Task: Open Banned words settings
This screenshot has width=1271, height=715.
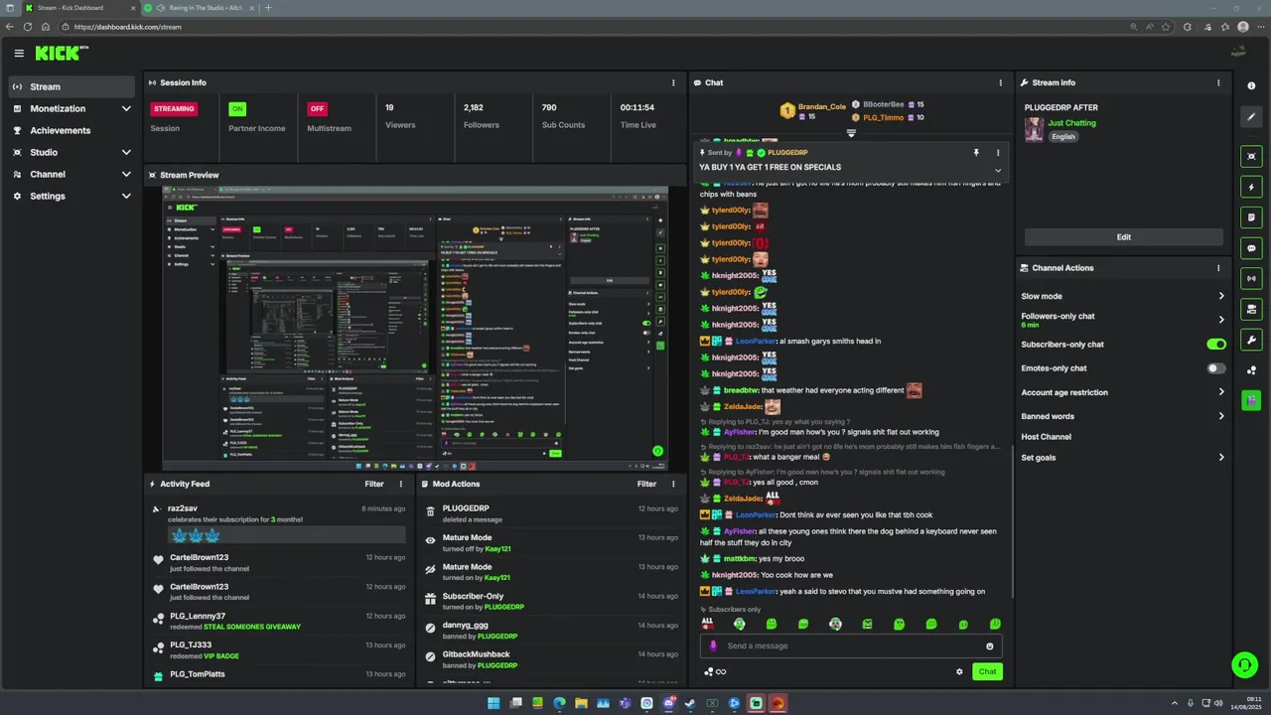Action: [1123, 416]
